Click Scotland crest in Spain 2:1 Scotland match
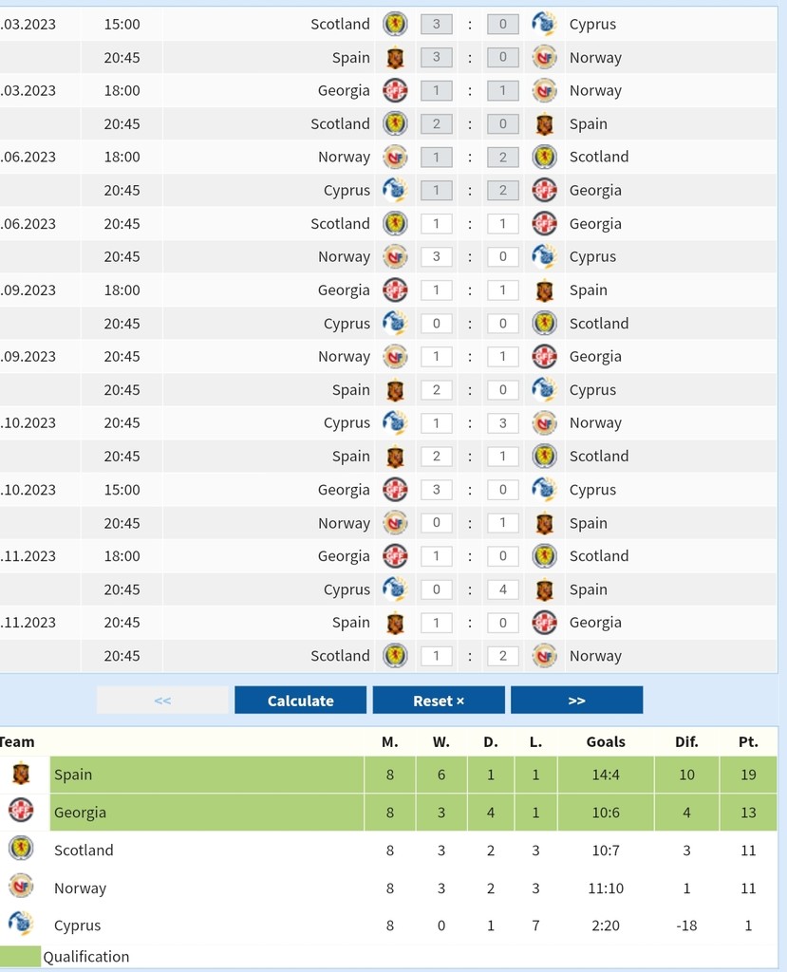 tap(544, 457)
